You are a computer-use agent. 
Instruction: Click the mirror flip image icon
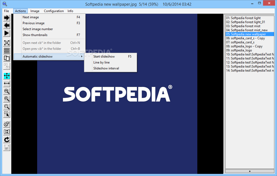click(7, 132)
